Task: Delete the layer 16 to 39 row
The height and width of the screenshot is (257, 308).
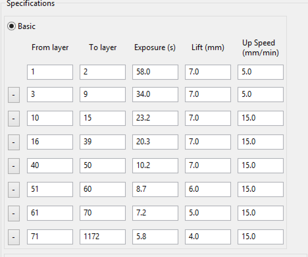Action: [13, 142]
